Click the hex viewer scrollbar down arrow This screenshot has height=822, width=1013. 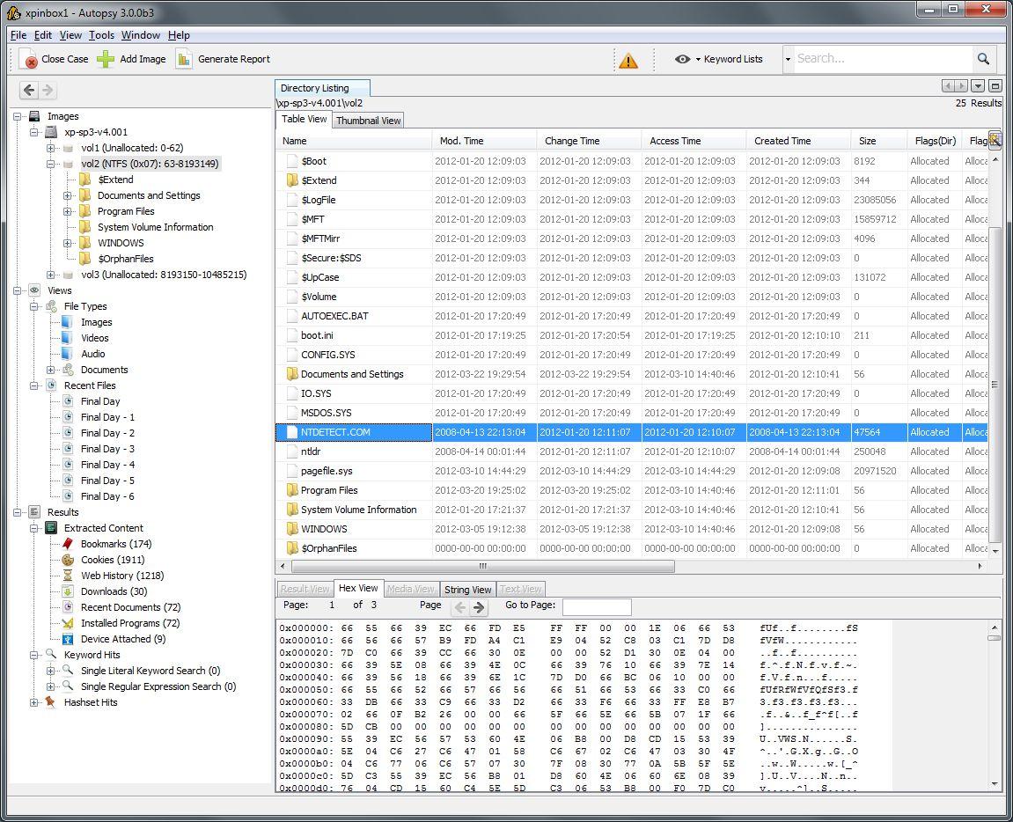[995, 784]
